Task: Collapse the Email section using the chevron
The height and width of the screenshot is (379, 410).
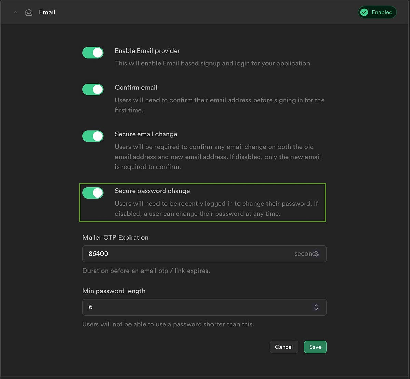Action: pos(15,12)
